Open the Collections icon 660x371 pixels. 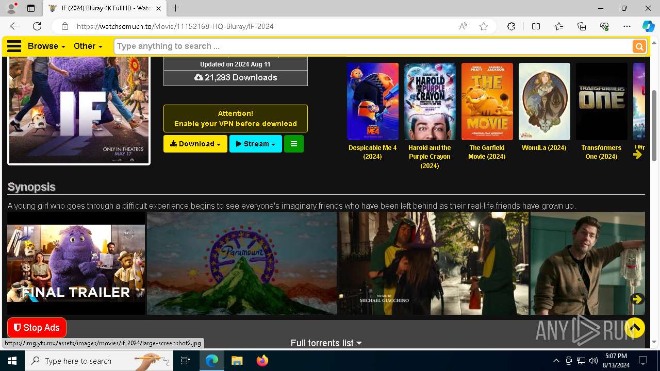tap(582, 26)
